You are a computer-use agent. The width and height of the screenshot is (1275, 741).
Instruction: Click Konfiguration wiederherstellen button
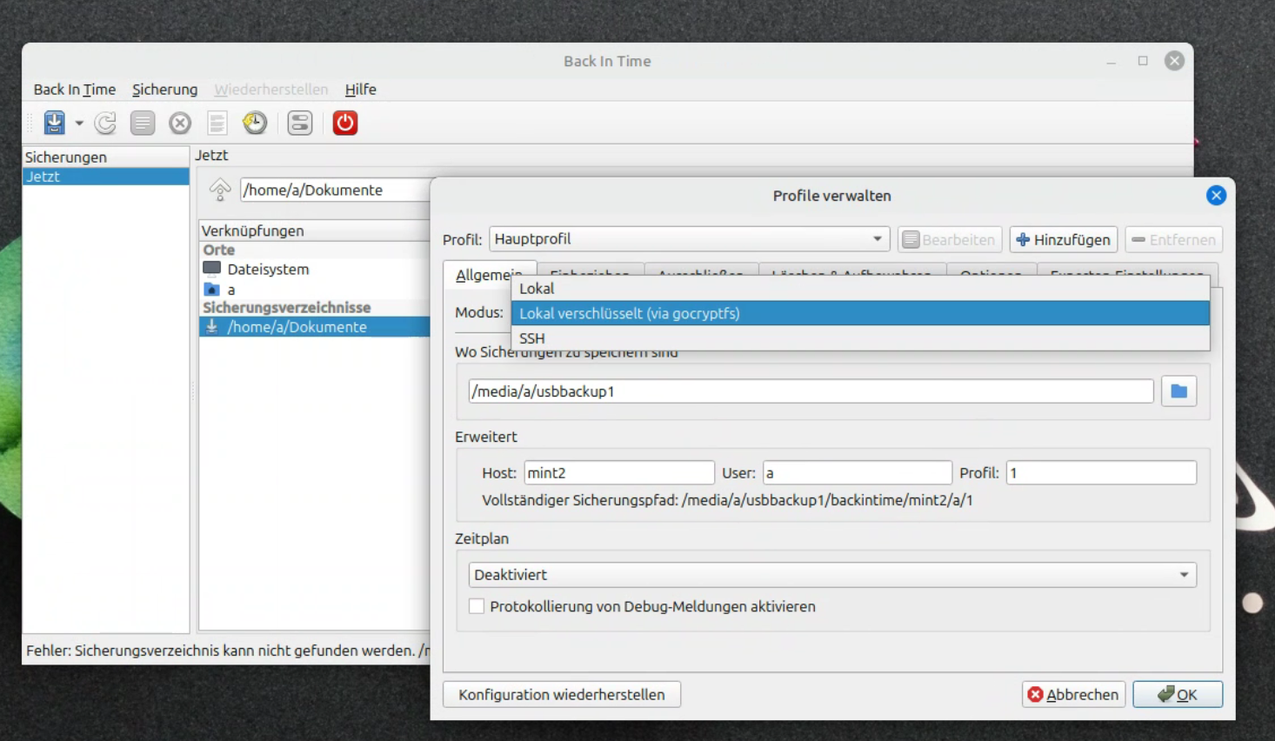(561, 694)
